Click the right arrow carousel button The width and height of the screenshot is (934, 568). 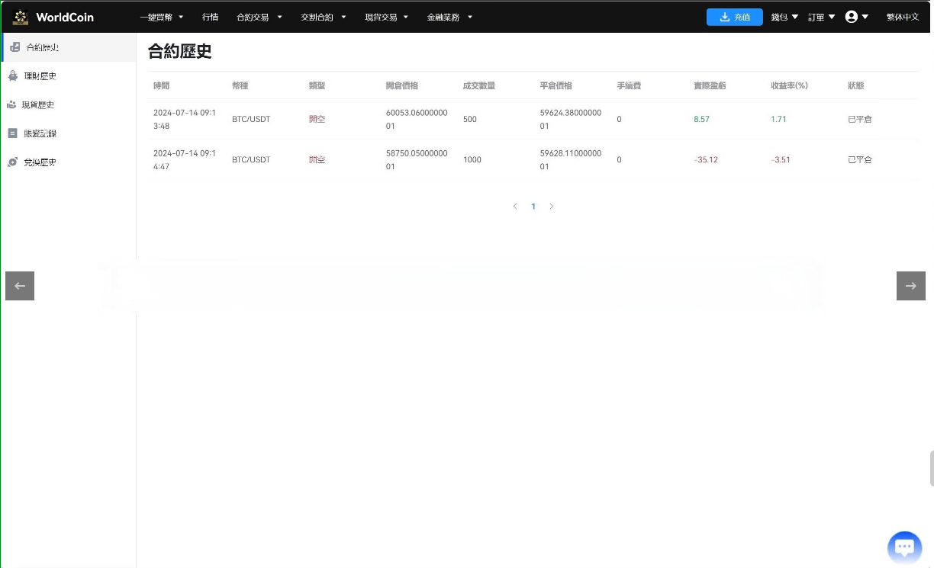click(911, 286)
